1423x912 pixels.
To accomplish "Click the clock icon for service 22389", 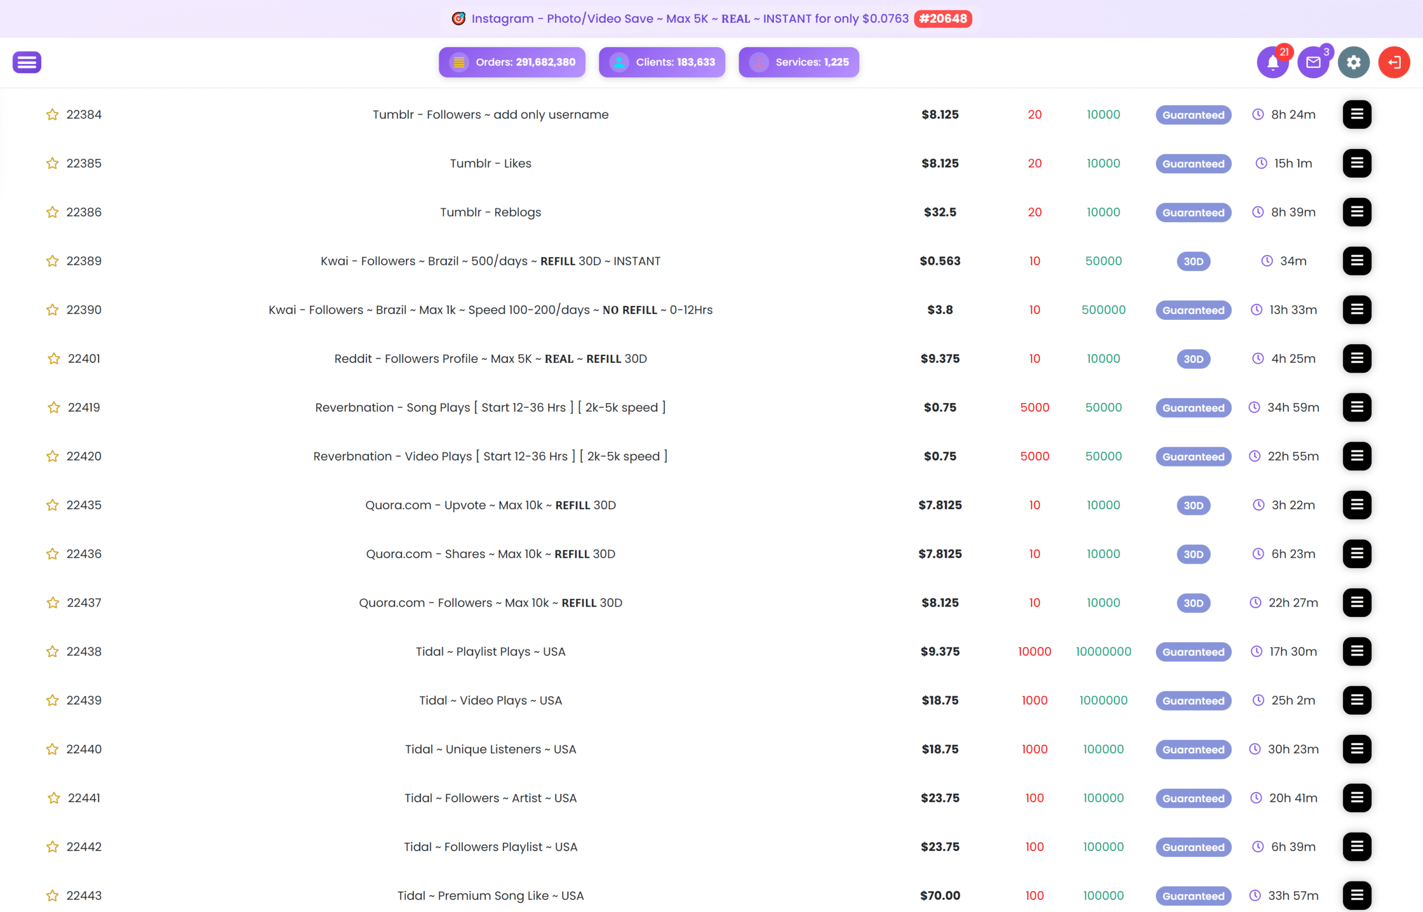I will point(1267,260).
